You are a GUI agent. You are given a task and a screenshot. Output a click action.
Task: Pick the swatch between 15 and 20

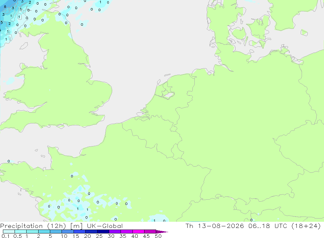coord(79,232)
